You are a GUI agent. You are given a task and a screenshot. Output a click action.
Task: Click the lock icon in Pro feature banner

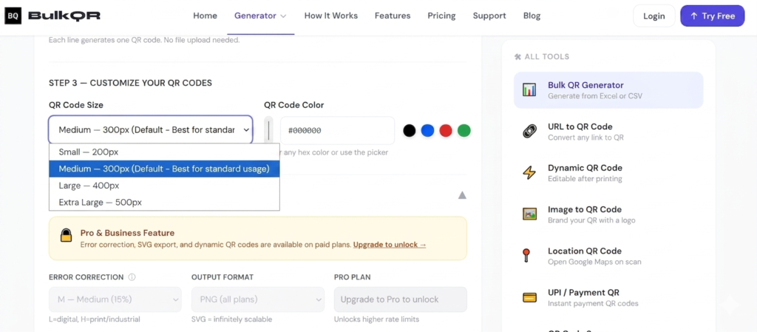(x=66, y=235)
